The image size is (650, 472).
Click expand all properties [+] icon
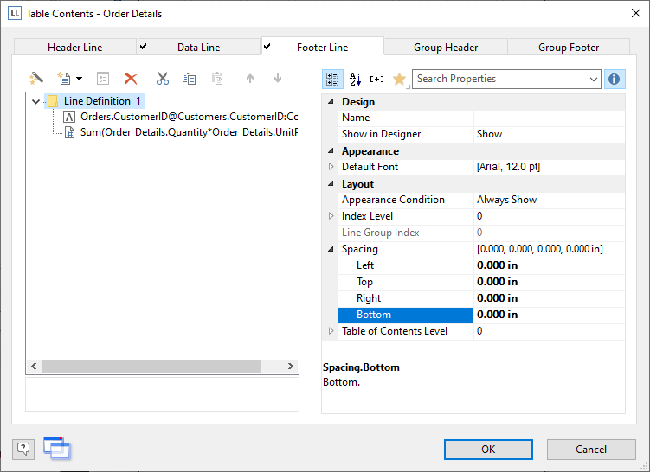(376, 79)
